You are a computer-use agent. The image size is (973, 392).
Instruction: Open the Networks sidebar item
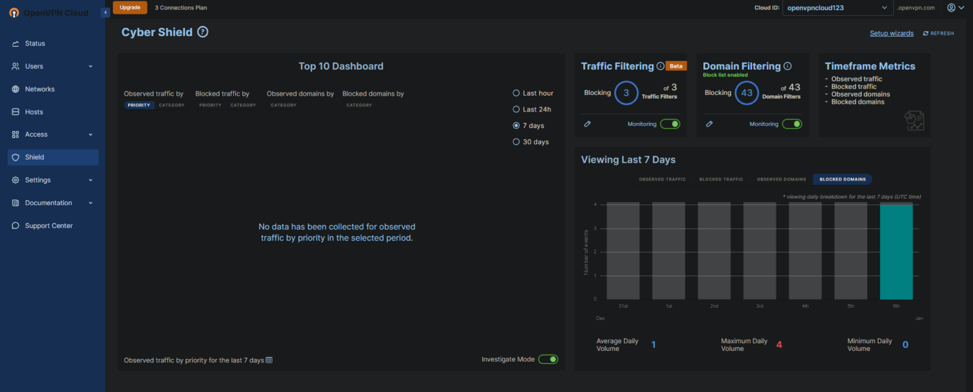pos(40,89)
